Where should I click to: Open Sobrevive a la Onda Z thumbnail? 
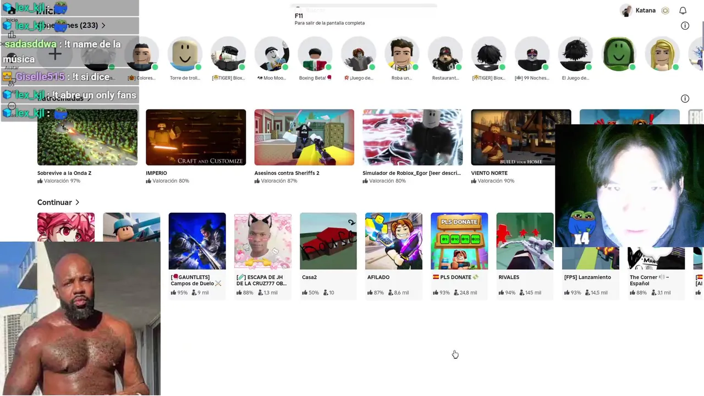(x=87, y=137)
